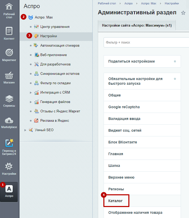Open the Настройки gear icon in sidebar
Image resolution: width=189 pixels, height=218 pixels.
(x=9, y=166)
